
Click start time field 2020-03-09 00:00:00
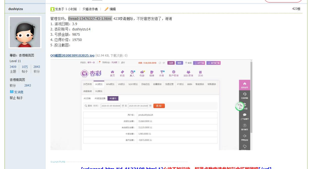tap(111, 106)
